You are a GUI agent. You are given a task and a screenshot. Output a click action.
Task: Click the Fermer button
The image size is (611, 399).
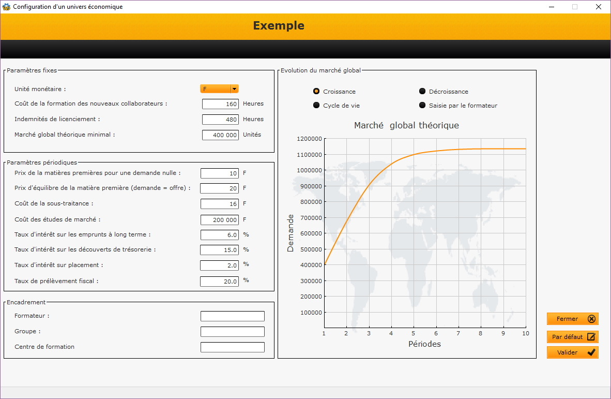click(572, 319)
